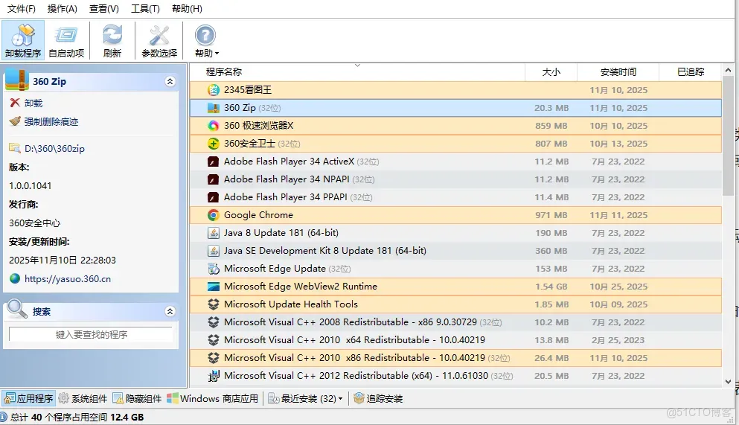
Task: Click the info icon in status bar
Action: [4, 417]
